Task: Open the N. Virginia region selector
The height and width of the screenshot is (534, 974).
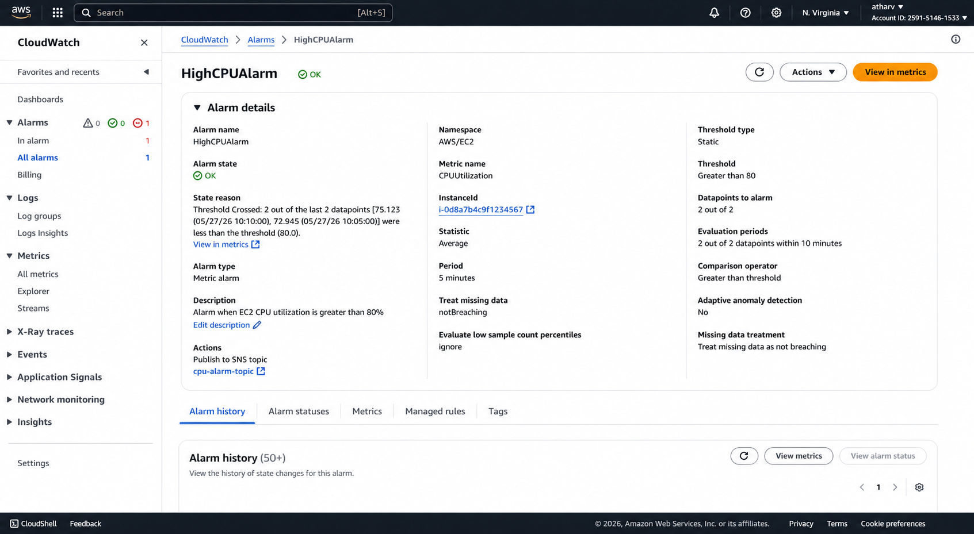Action: coord(826,13)
